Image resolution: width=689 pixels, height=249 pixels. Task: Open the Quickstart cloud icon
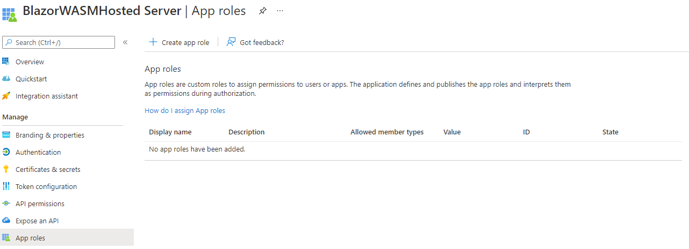click(6, 79)
